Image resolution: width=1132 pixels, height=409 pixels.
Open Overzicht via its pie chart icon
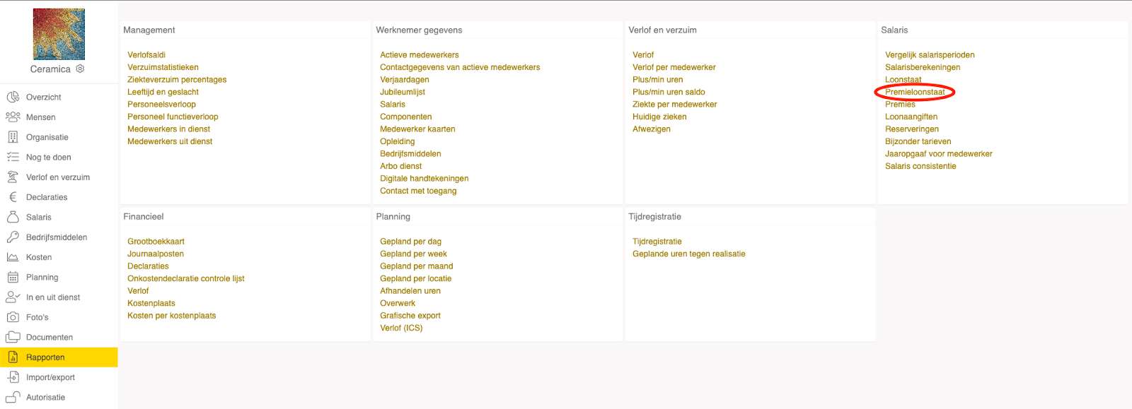(x=13, y=97)
